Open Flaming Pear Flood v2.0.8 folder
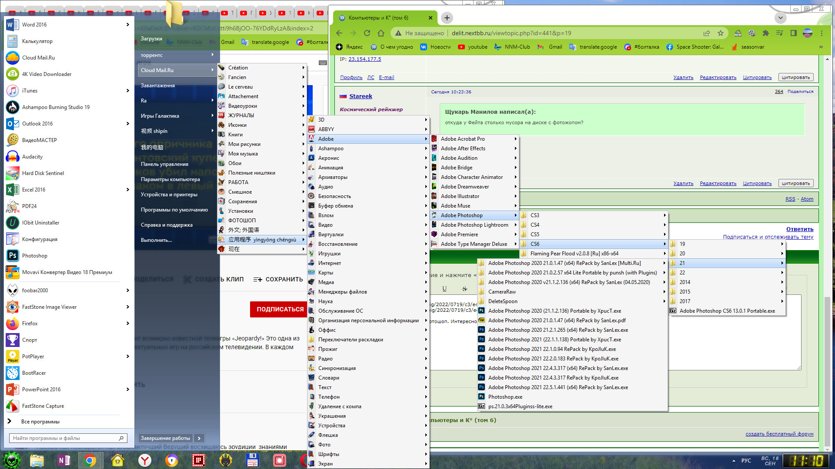835x469 pixels. [594, 254]
